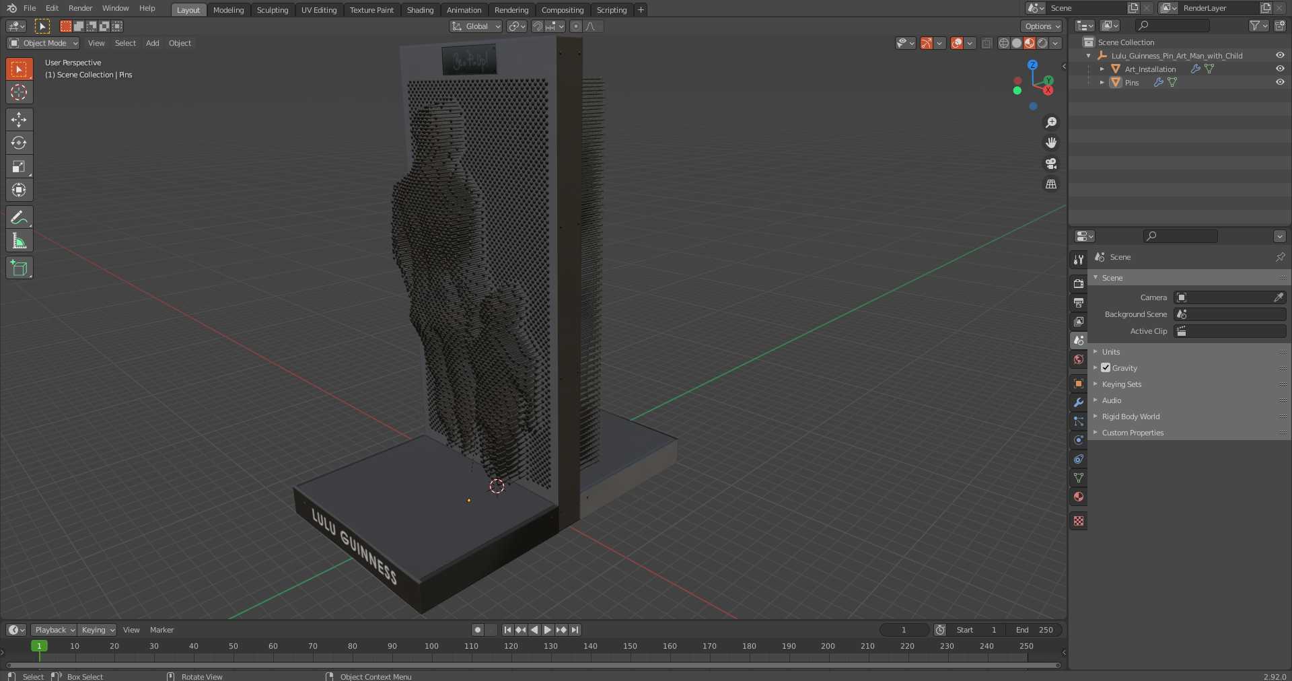Activate the Transform tool

pyautogui.click(x=19, y=190)
